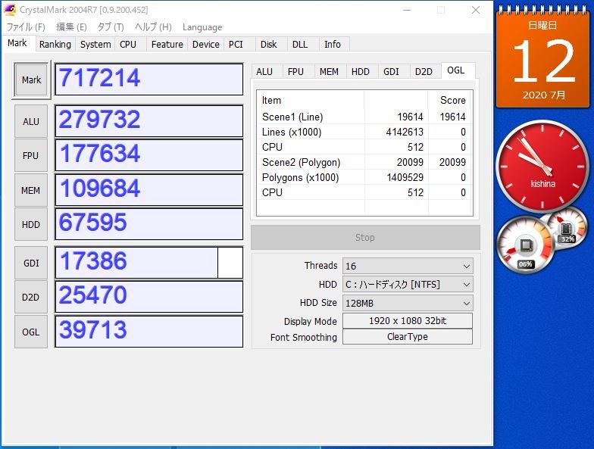Click the red analog clock gadget
This screenshot has width=594, height=449.
541,165
